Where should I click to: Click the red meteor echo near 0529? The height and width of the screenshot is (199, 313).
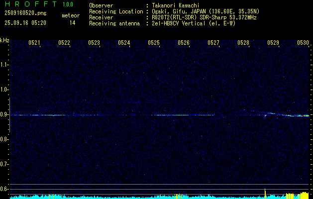click(265, 116)
